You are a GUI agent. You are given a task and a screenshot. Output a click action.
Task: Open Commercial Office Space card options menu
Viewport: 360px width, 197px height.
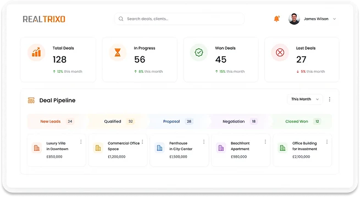[x=142, y=142]
